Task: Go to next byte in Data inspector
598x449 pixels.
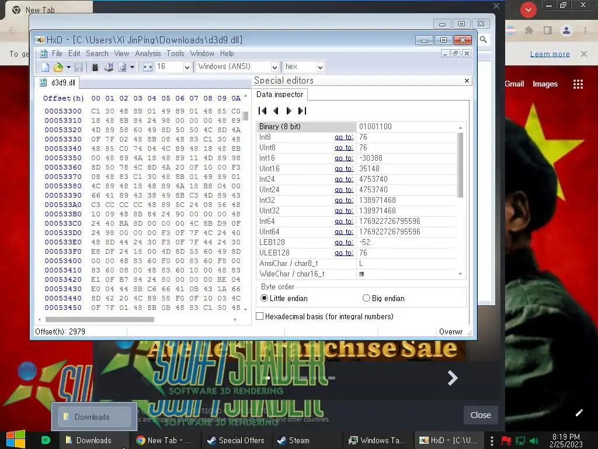Action: click(x=288, y=110)
